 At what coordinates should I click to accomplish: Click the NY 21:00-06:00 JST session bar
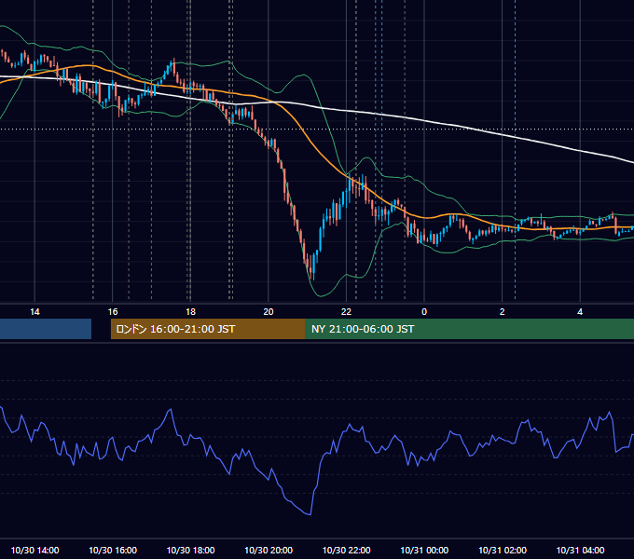pos(469,329)
